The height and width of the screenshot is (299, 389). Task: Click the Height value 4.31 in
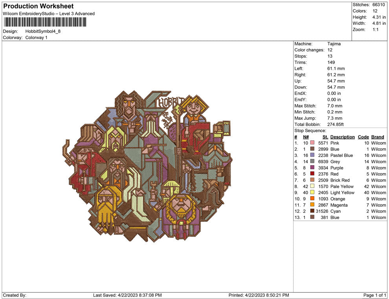click(x=379, y=17)
